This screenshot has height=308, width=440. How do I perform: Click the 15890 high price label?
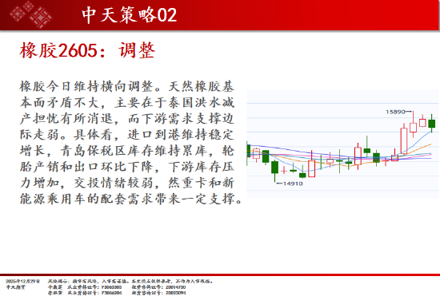pos(395,112)
